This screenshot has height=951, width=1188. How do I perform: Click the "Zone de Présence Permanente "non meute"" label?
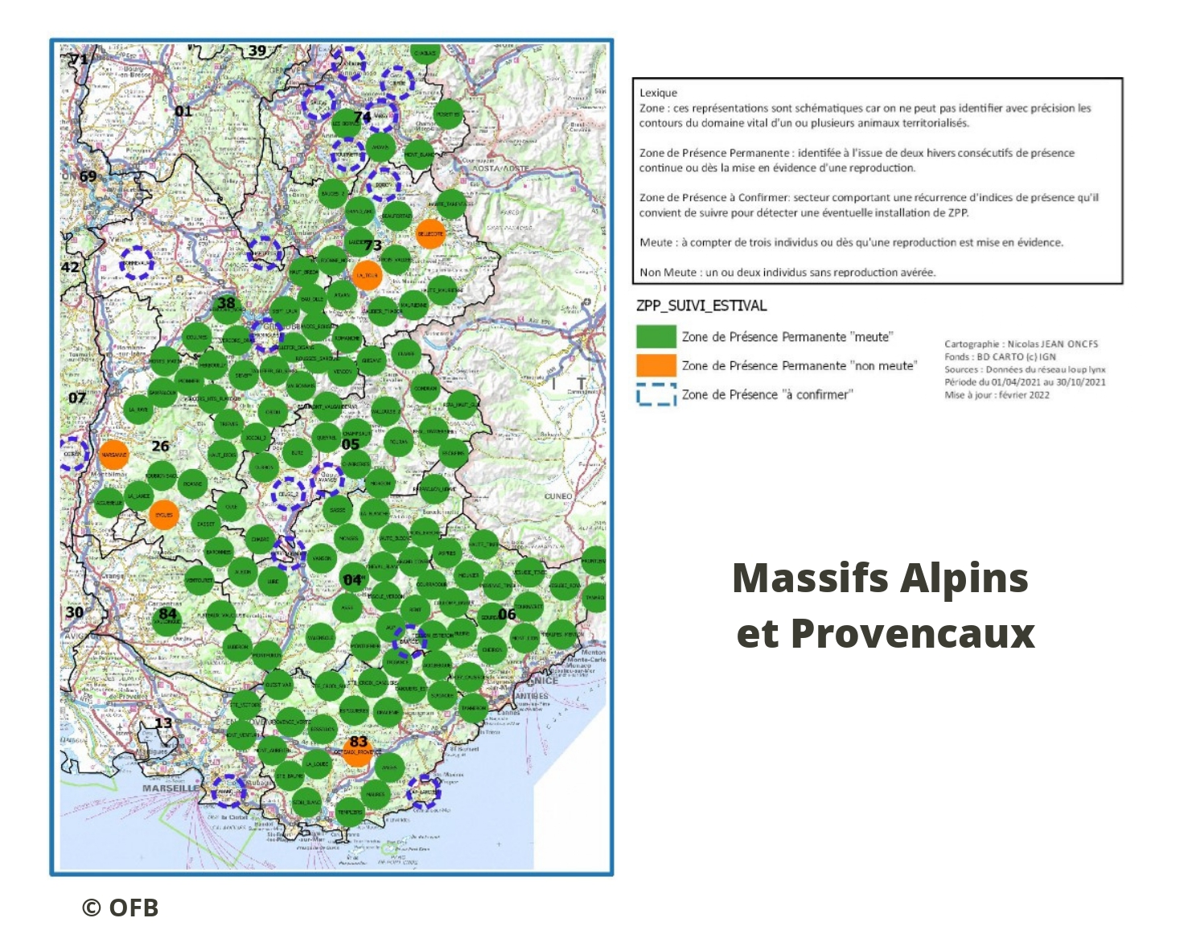pos(800,365)
